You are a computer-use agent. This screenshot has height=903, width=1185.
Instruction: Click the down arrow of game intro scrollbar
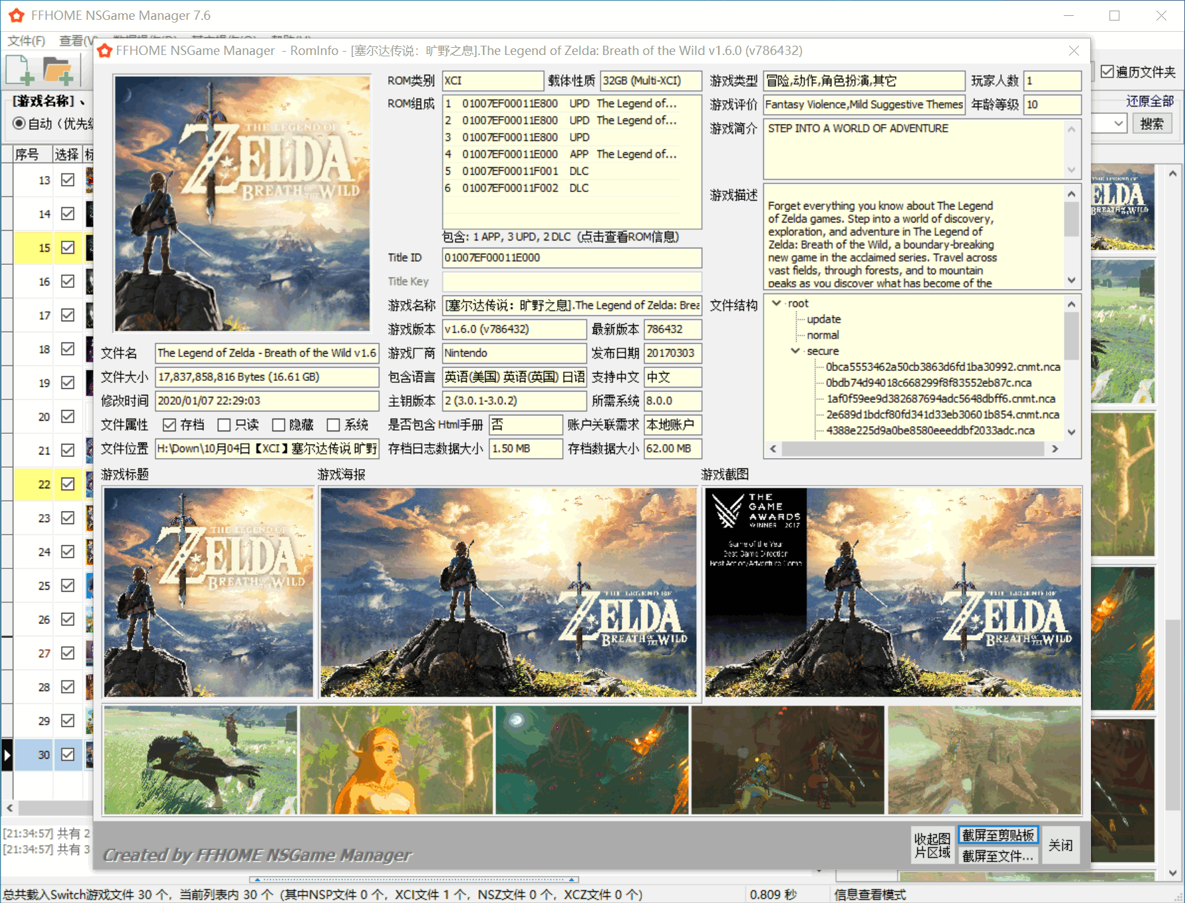click(x=1071, y=170)
